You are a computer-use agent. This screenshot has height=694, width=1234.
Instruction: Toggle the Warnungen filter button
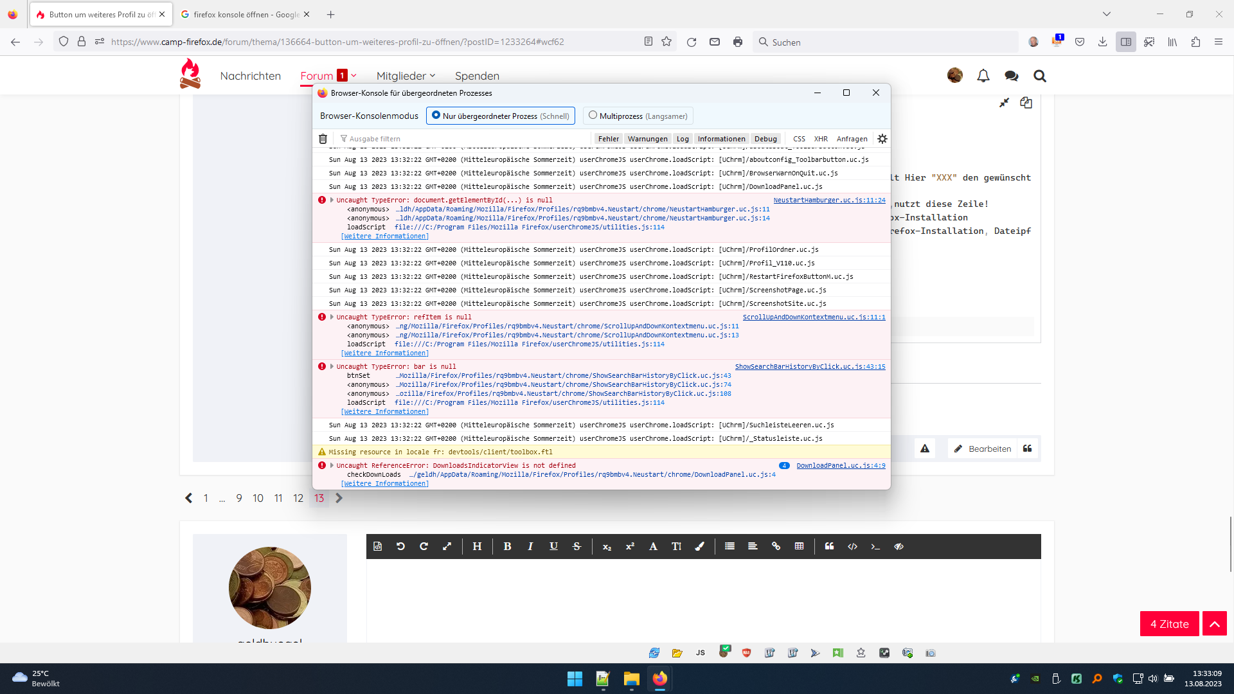(647, 139)
